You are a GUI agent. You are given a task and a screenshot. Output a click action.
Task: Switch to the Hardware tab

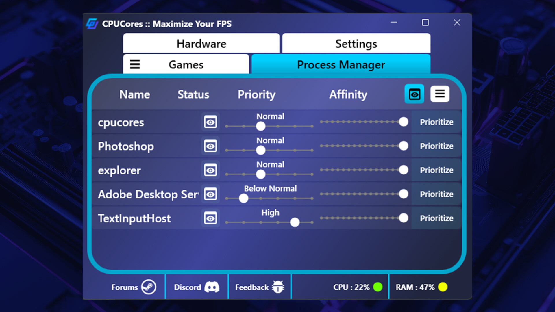point(201,43)
